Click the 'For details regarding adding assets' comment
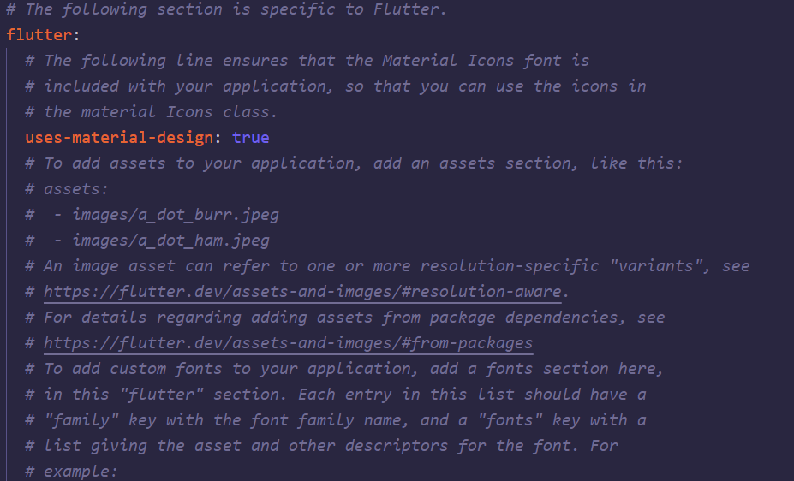This screenshot has width=794, height=481. coord(344,318)
